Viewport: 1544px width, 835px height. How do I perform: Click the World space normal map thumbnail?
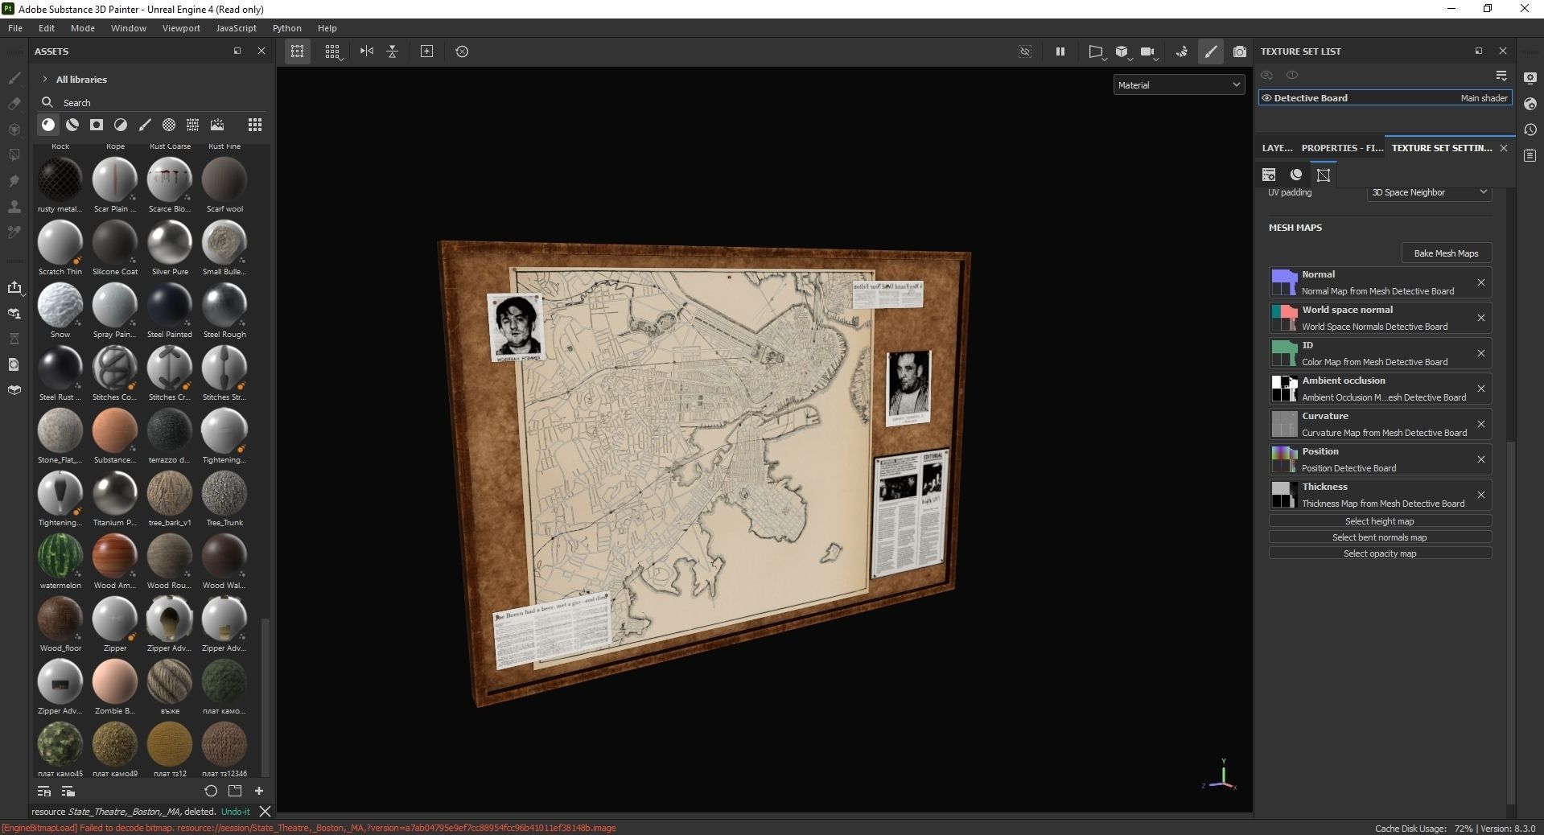[x=1284, y=318]
